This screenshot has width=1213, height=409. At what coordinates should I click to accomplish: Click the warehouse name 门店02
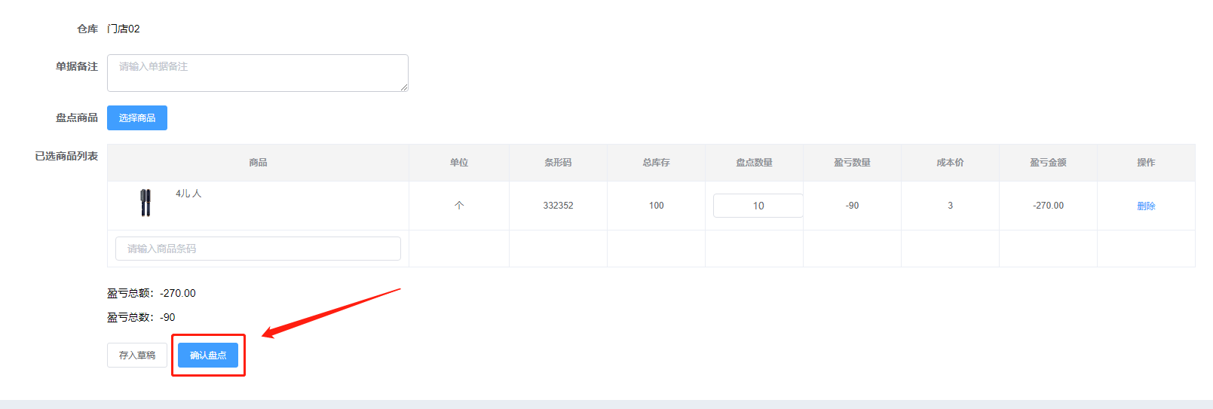[124, 29]
